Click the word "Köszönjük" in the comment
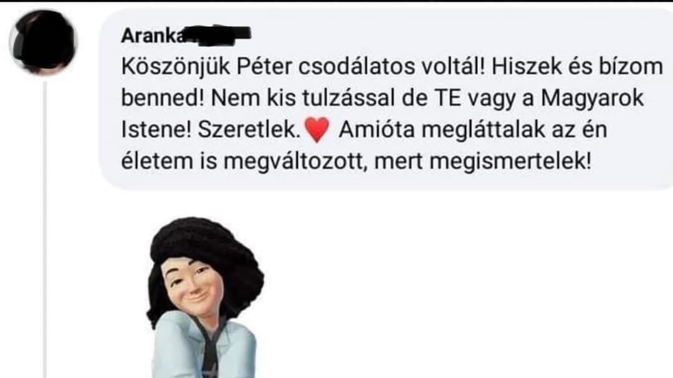Image resolution: width=673 pixels, height=378 pixels. click(x=176, y=67)
